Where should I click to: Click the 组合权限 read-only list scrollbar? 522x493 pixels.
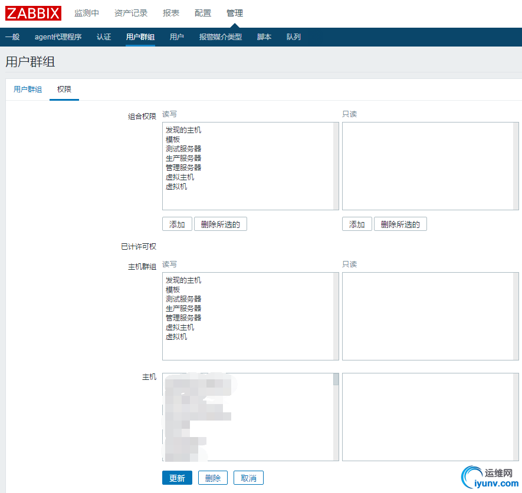tap(516, 166)
